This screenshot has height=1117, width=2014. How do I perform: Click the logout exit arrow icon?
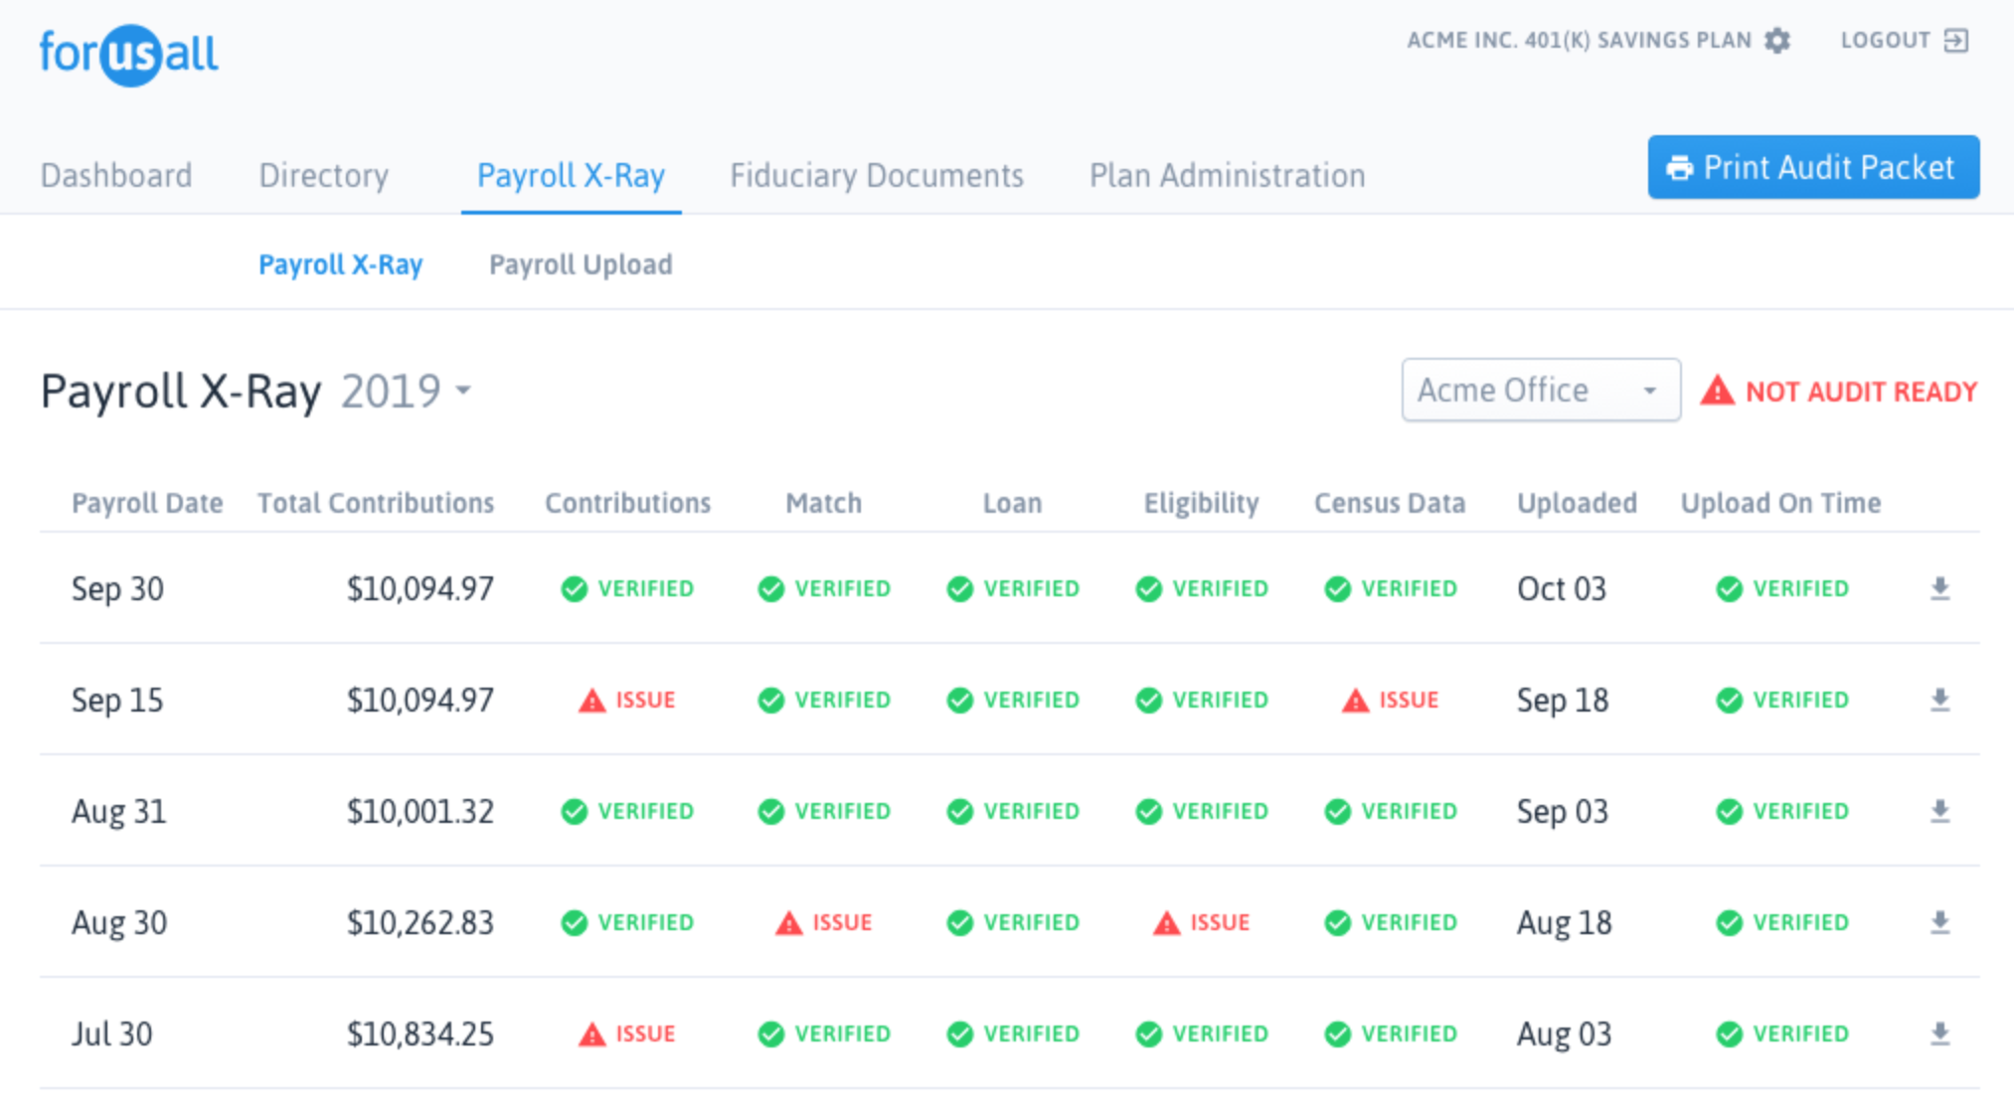click(x=1955, y=41)
